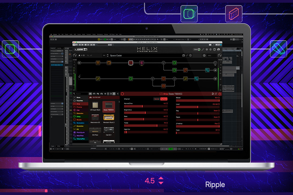
Task: Open the Apple menu
Action: tap(51, 34)
